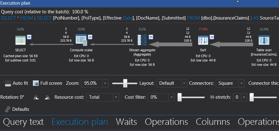Click the Auto fit button
The width and height of the screenshot is (279, 131).
pyautogui.click(x=16, y=83)
